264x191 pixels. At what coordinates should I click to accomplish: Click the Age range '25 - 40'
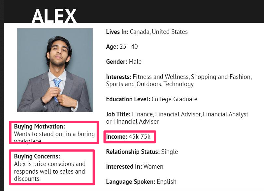click(x=129, y=47)
